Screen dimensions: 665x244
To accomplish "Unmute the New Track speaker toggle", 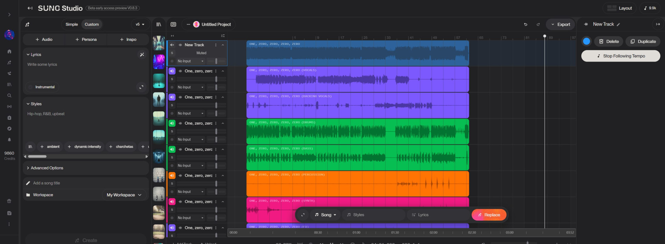I will pyautogui.click(x=172, y=45).
